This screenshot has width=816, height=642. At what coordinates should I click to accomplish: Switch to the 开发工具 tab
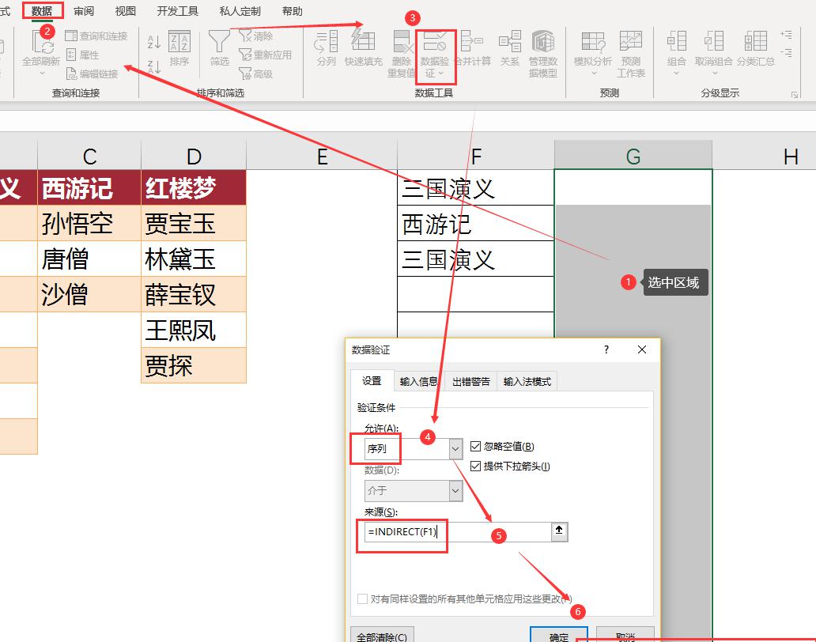coord(177,11)
